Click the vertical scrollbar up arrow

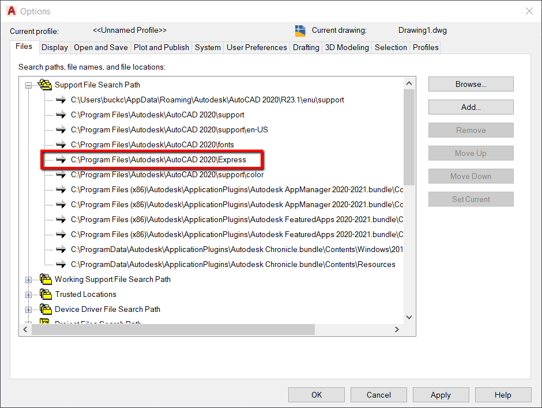[x=409, y=83]
